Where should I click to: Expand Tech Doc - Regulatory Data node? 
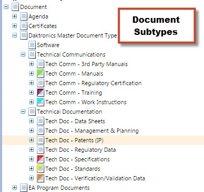pyautogui.click(x=32, y=150)
